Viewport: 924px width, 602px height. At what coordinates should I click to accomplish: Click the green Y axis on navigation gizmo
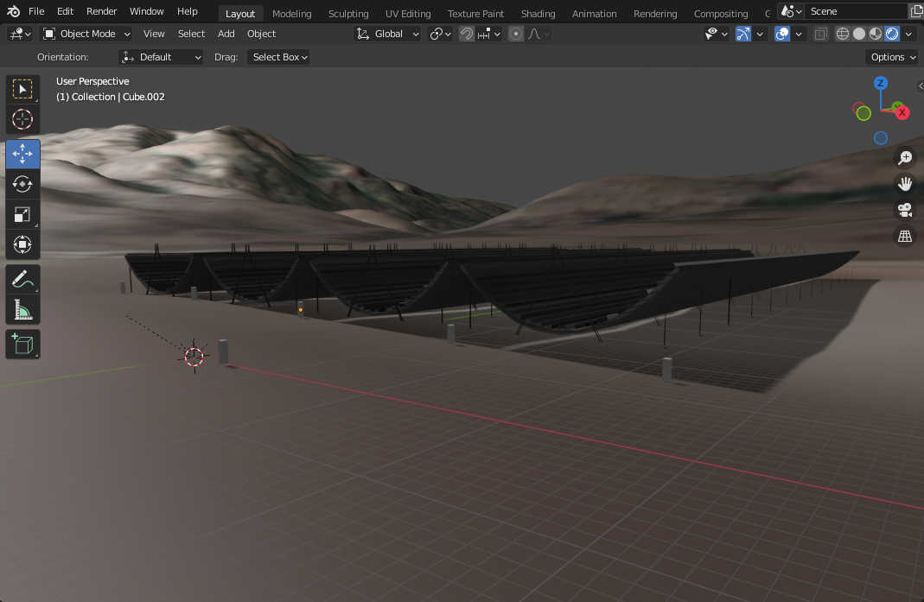pyautogui.click(x=862, y=111)
